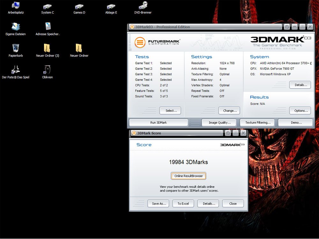Click the Game Test 4 Selected row
Screen dimensions: 319x239
[x=153, y=80]
